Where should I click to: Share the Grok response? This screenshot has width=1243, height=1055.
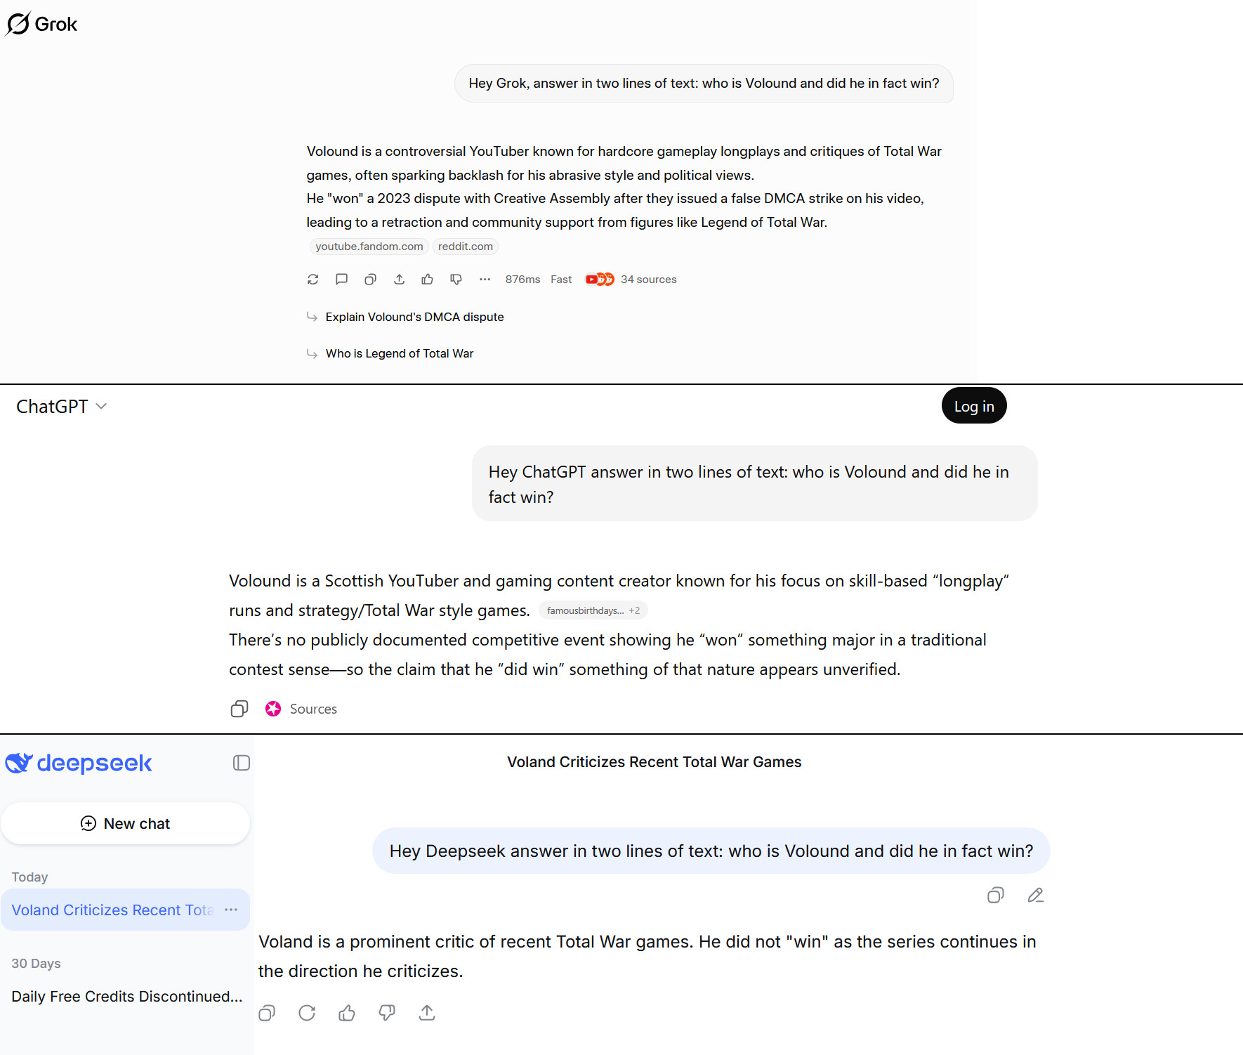(399, 280)
